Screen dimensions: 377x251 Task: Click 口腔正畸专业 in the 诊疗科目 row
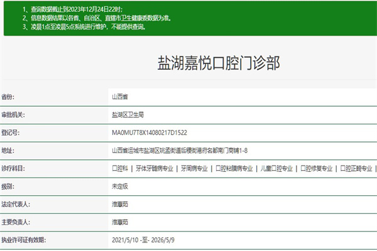point(356,168)
